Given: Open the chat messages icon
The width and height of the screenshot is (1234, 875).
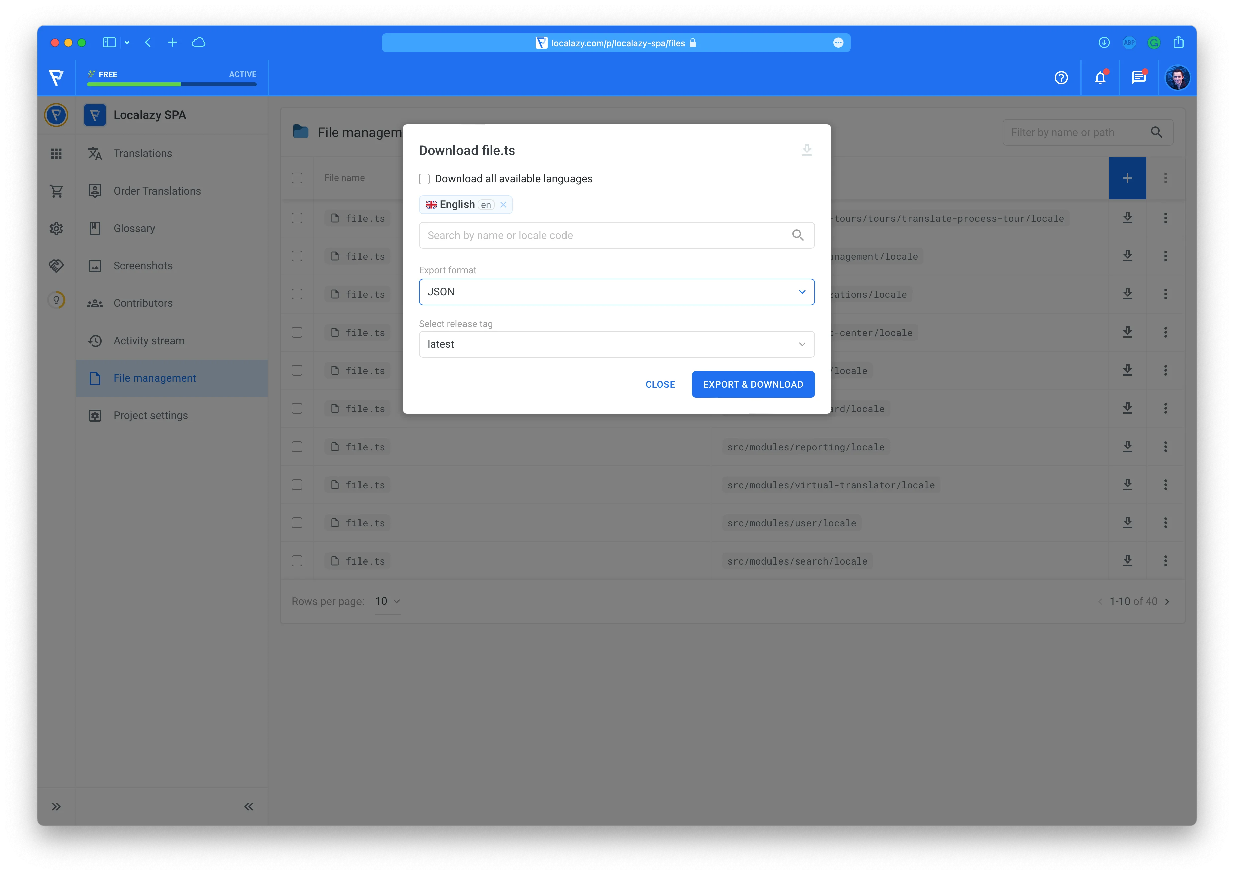Looking at the screenshot, I should click(1139, 78).
